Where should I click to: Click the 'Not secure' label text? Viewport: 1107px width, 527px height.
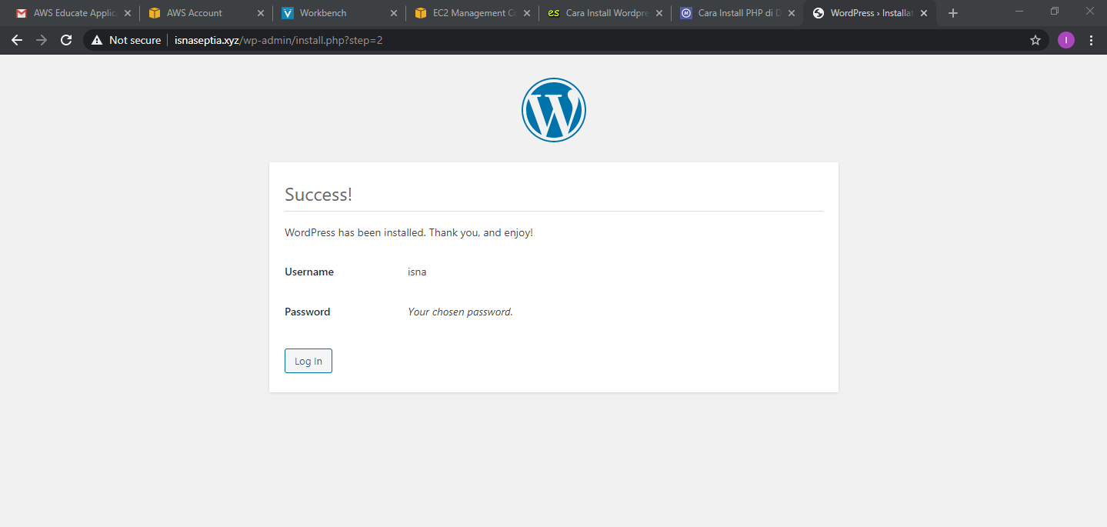(135, 40)
